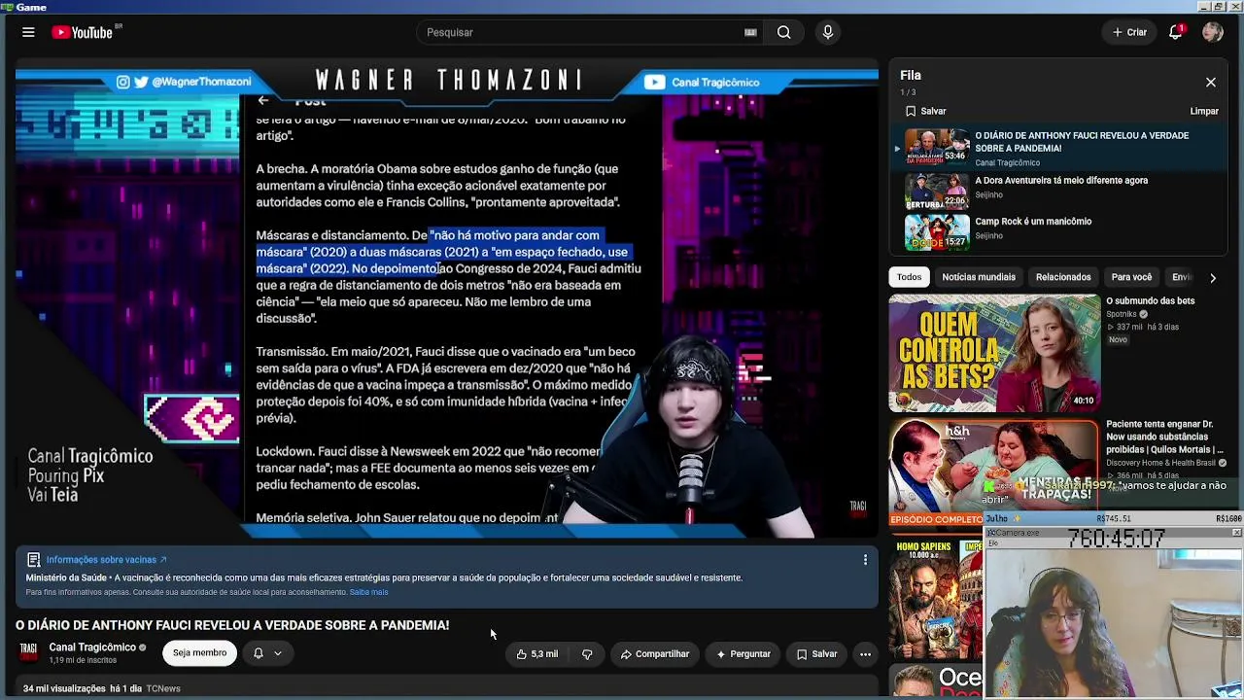This screenshot has width=1244, height=700.
Task: Save the queue with Salvar bookmark
Action: 926,111
